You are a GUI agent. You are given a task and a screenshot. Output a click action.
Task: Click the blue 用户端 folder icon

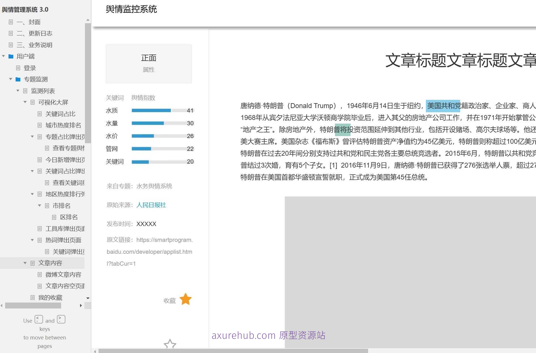tap(11, 56)
